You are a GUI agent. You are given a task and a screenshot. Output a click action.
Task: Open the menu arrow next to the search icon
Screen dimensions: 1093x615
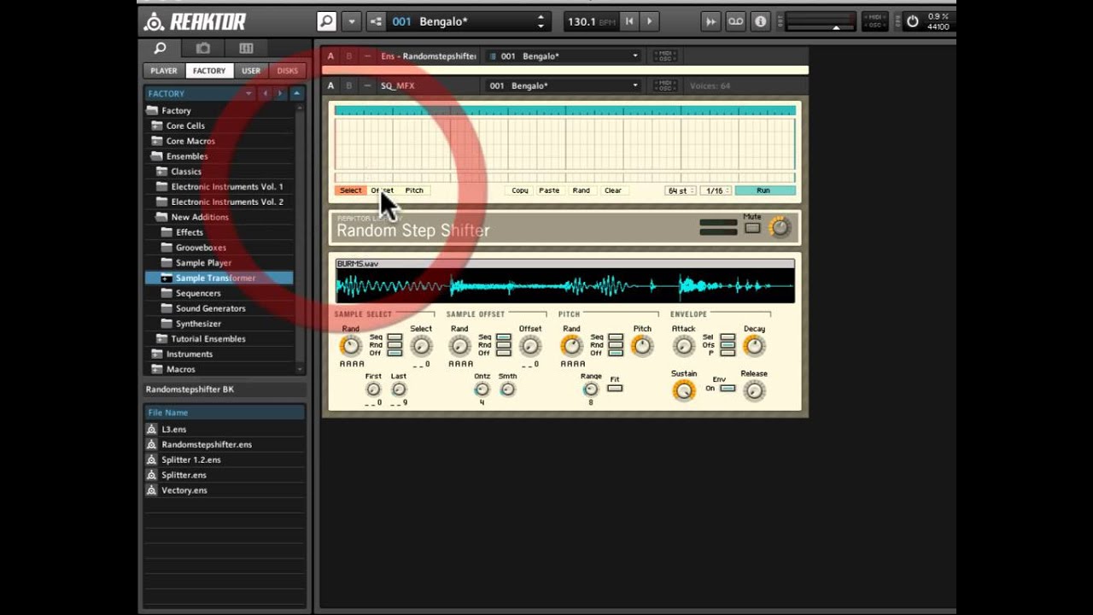coord(351,21)
